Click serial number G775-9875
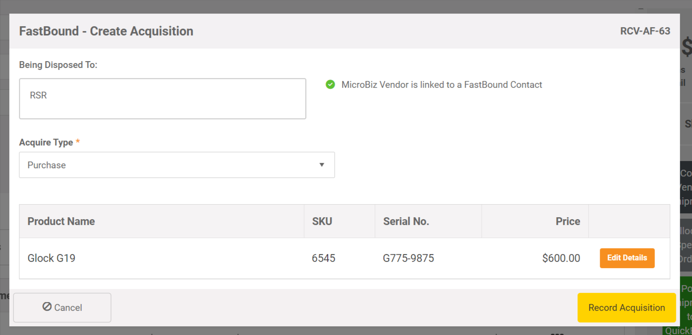Image resolution: width=692 pixels, height=335 pixels. click(409, 258)
